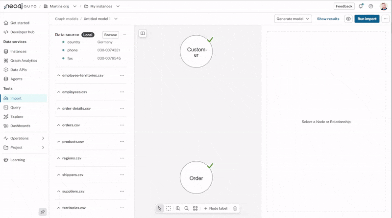The image size is (392, 218).
Task: Open options for orders.csv
Action: point(122,125)
